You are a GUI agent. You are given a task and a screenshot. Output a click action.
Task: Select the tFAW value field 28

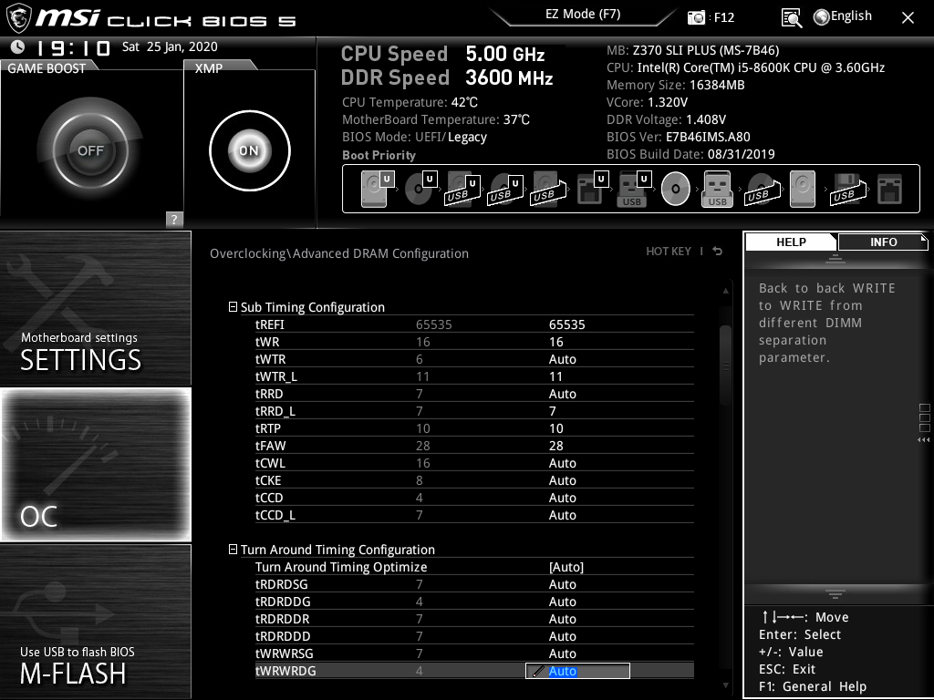[x=555, y=445]
